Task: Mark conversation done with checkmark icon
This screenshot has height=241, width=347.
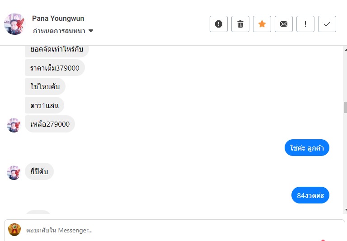Action: click(327, 24)
